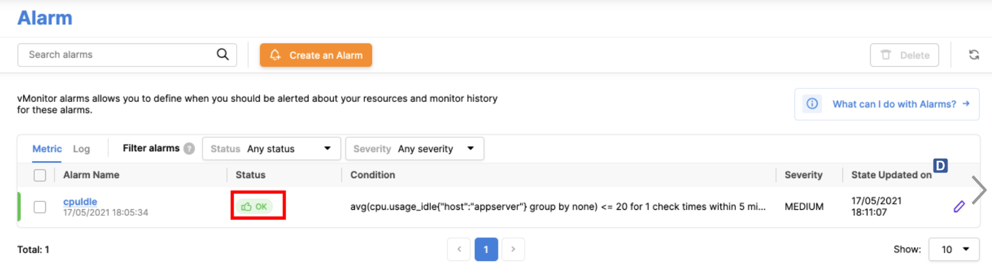Click the blue D badge icon
992x280 pixels.
tap(940, 165)
